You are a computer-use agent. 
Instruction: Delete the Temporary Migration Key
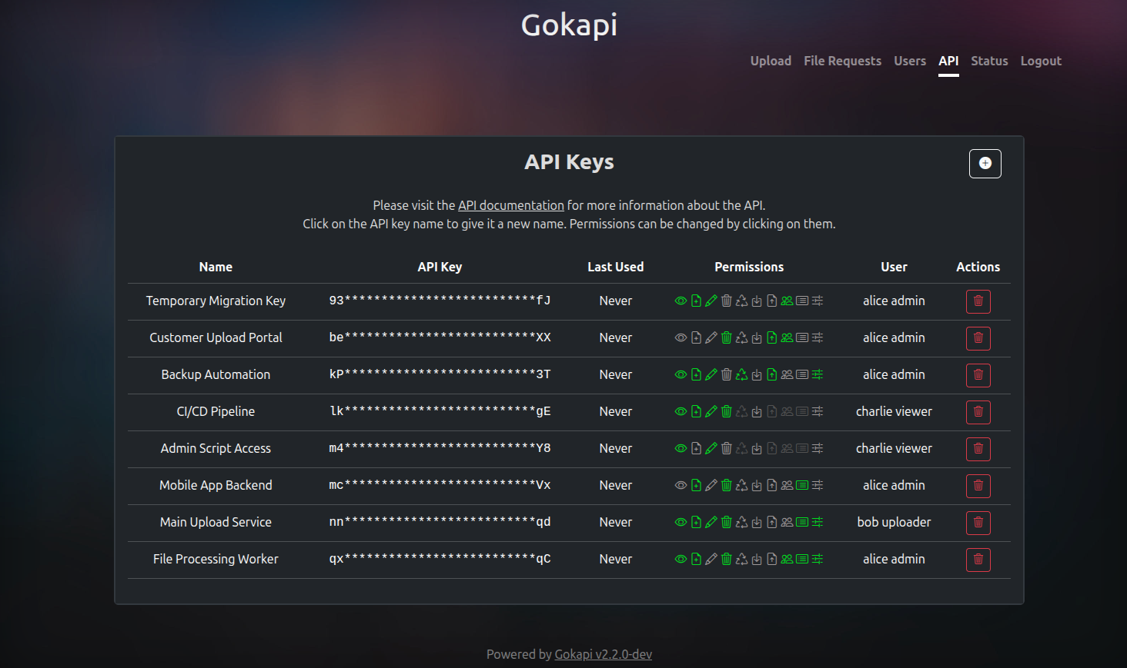pos(978,301)
